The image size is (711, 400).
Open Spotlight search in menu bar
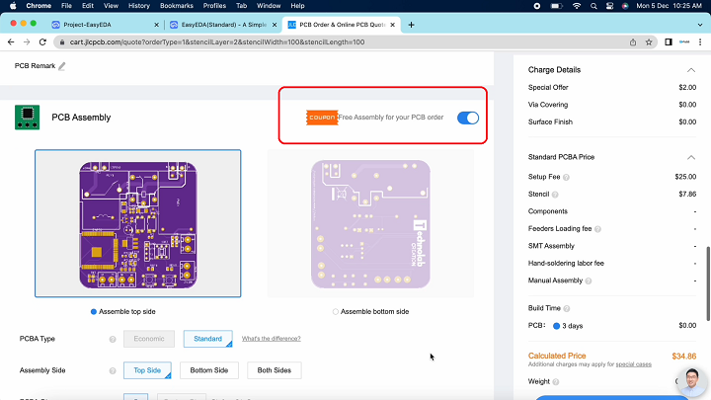593,6
